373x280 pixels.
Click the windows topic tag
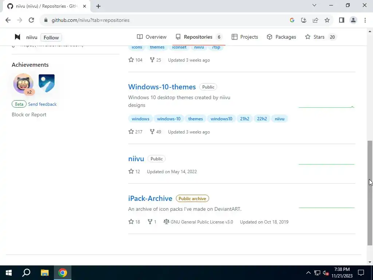pos(141,118)
